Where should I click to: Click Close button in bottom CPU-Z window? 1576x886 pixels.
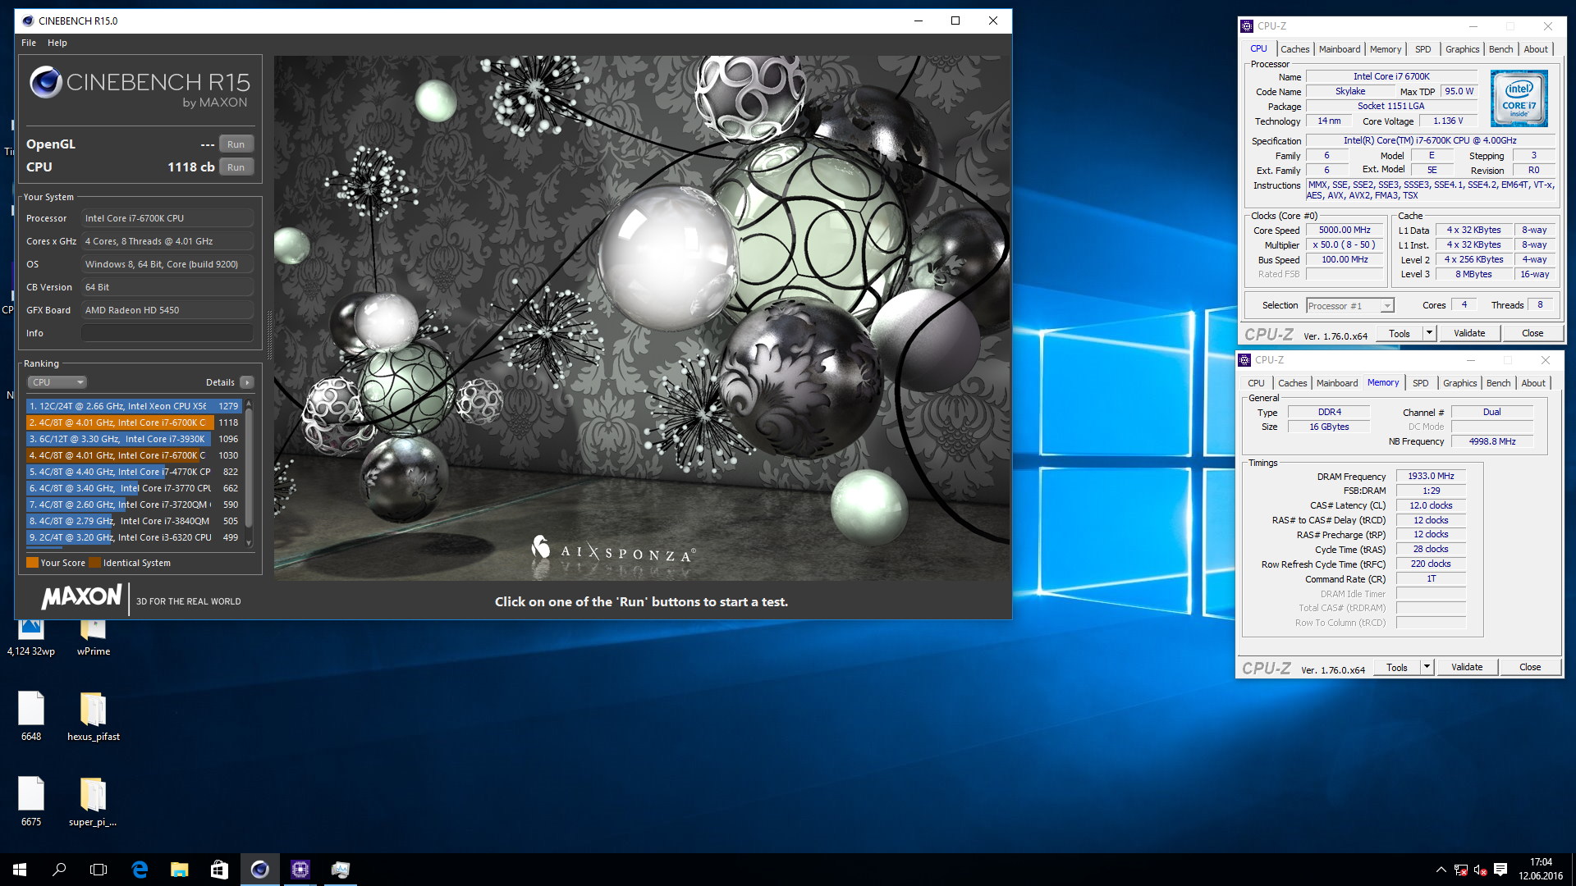point(1530,668)
